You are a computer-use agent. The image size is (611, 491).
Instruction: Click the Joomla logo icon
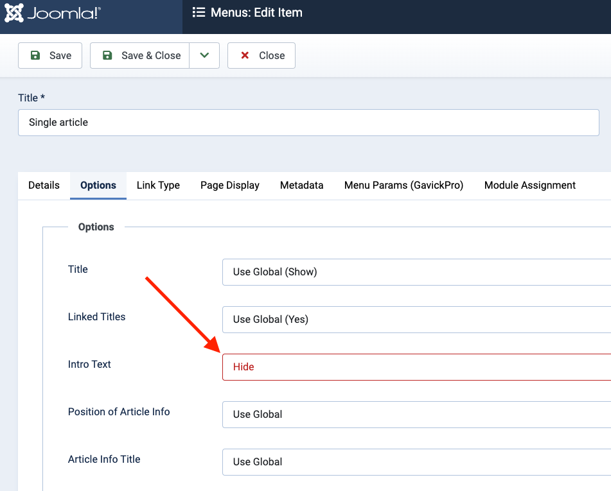click(x=14, y=13)
